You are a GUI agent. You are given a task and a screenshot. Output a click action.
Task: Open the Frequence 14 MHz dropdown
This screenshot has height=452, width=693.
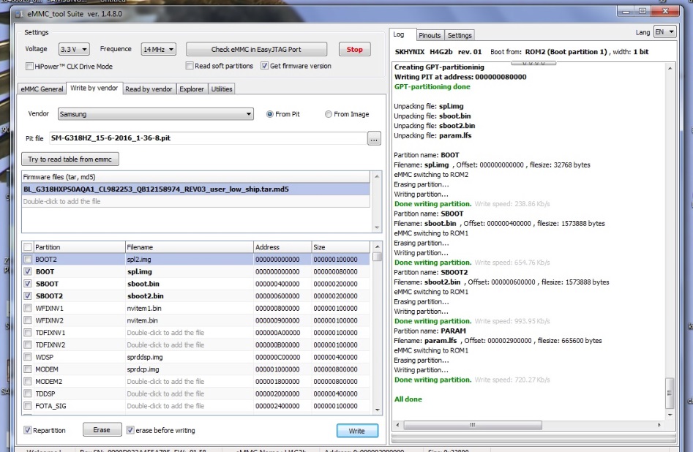pos(158,49)
